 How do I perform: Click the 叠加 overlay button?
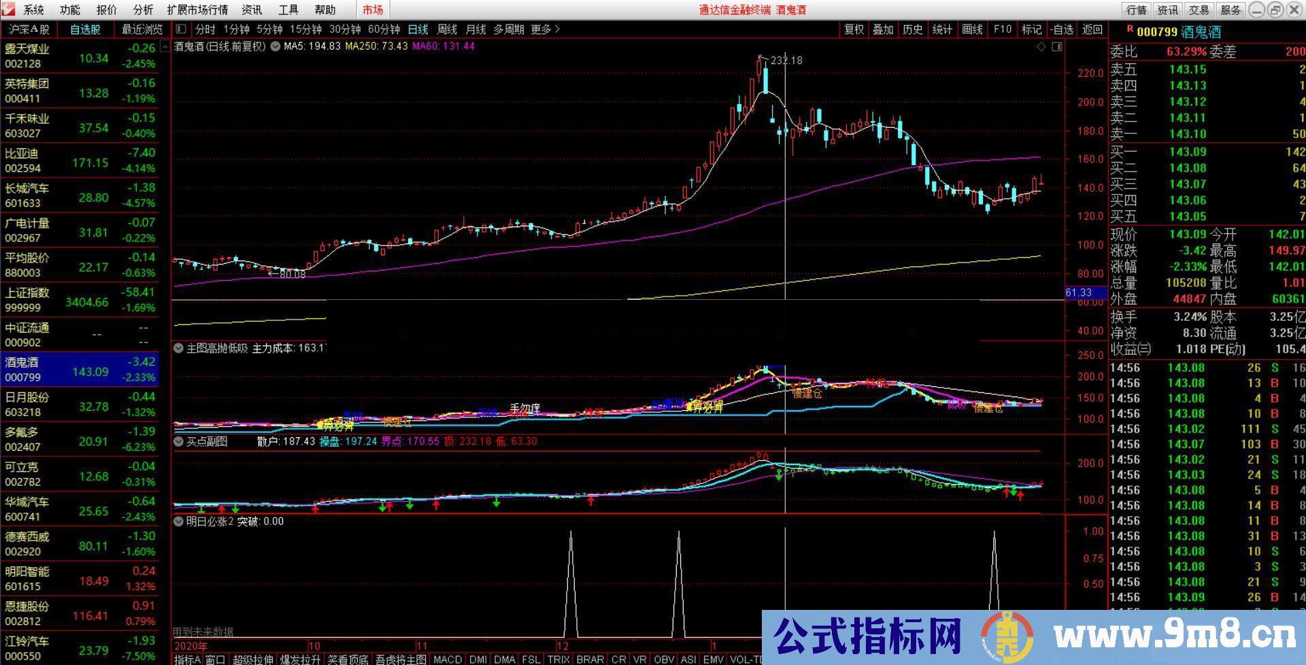pos(883,29)
